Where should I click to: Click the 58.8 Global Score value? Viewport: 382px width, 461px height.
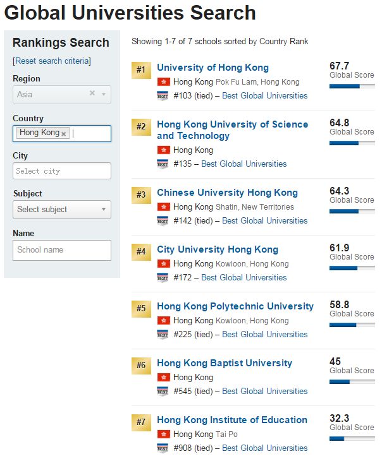pyautogui.click(x=339, y=304)
